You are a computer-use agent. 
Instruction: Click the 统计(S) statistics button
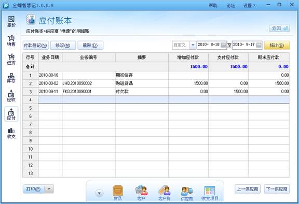point(277,45)
